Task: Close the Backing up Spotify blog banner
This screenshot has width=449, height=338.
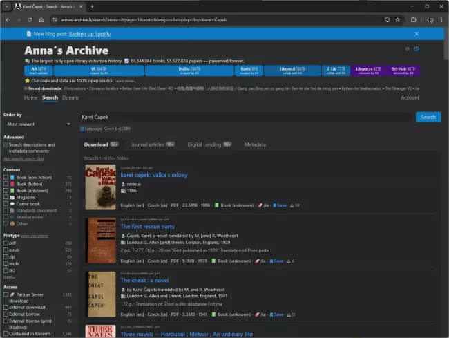Action: [x=417, y=33]
